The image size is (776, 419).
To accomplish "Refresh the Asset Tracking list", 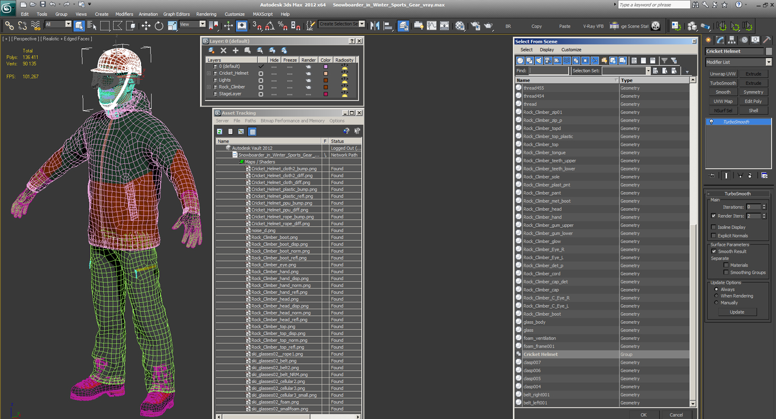I will coord(220,131).
